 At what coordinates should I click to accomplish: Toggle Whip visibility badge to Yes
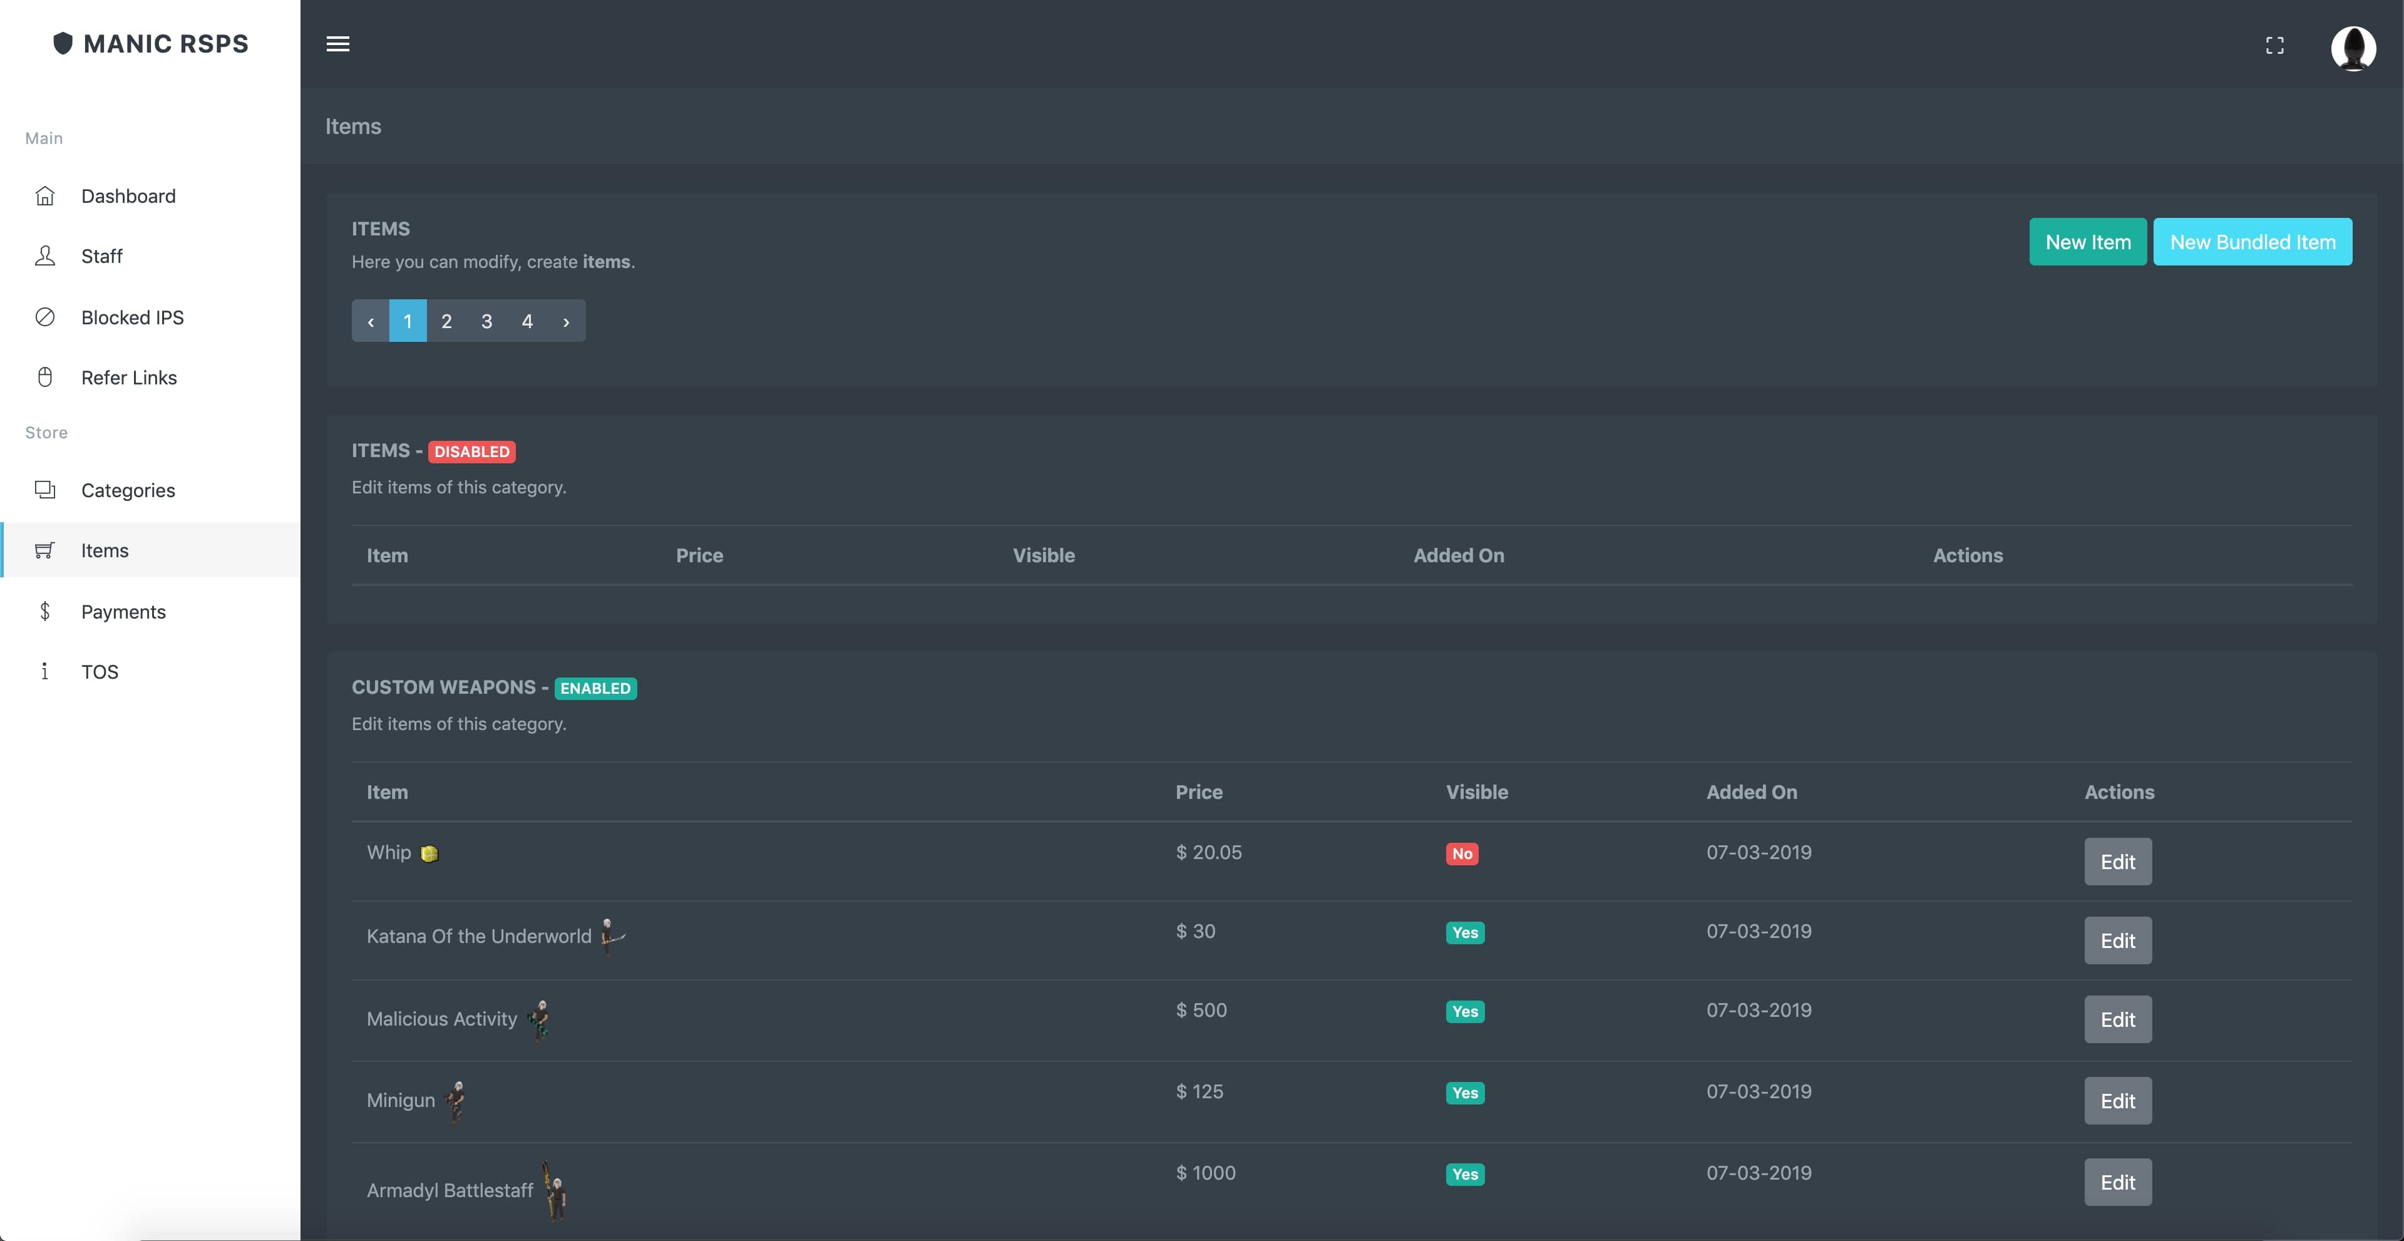pyautogui.click(x=1461, y=853)
